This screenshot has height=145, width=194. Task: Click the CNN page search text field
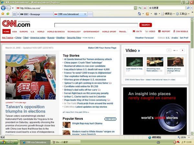(96, 25)
